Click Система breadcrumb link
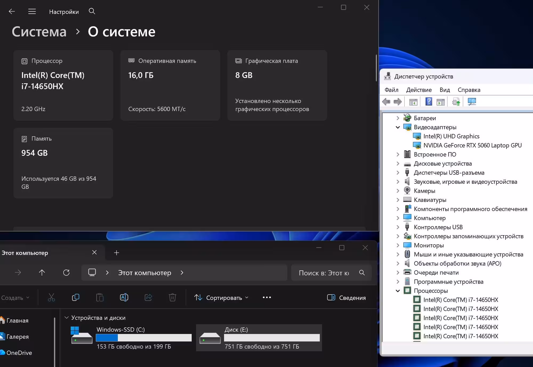The image size is (533, 367). pyautogui.click(x=39, y=32)
